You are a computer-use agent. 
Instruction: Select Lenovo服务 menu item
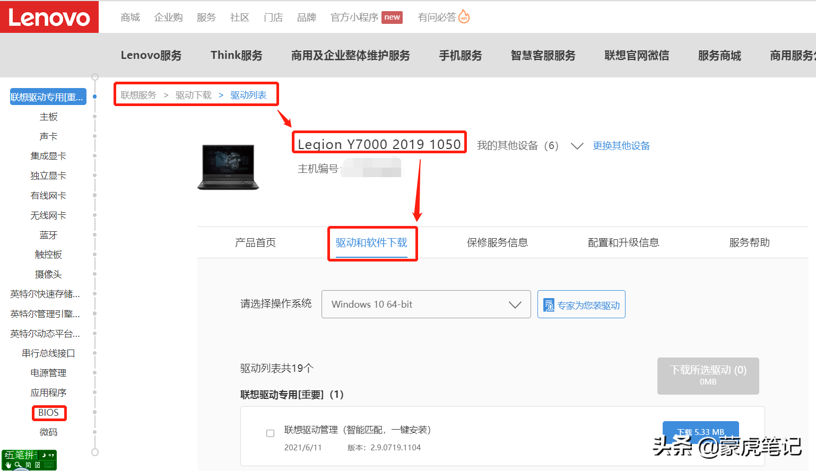tap(151, 55)
